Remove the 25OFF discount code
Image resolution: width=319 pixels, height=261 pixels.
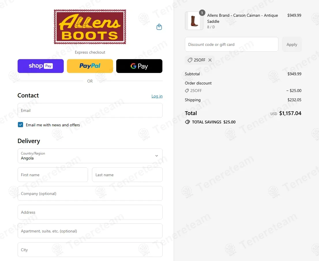(x=210, y=60)
